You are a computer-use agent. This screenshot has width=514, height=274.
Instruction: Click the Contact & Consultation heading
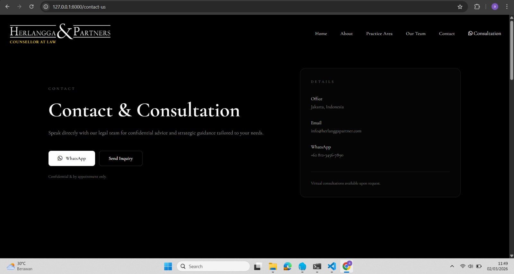144,110
